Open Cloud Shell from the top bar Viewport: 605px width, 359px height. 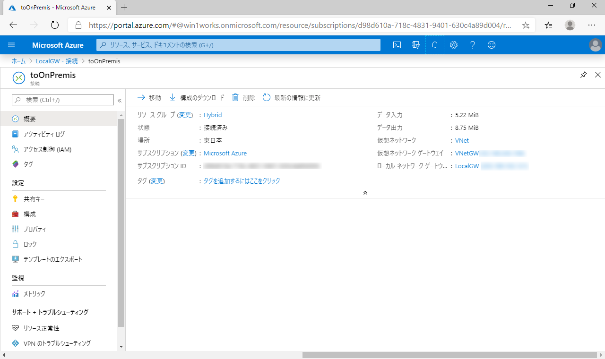398,45
